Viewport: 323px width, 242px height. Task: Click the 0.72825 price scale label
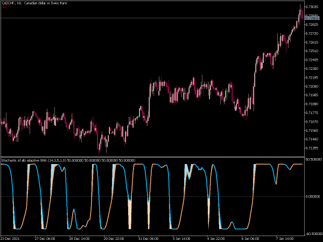312,25
